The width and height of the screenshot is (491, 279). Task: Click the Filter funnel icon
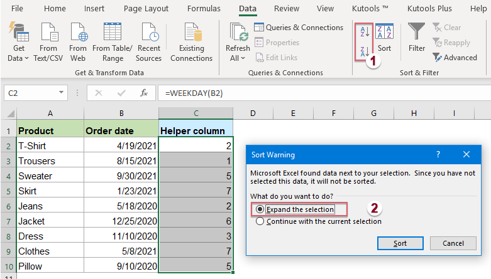point(416,31)
